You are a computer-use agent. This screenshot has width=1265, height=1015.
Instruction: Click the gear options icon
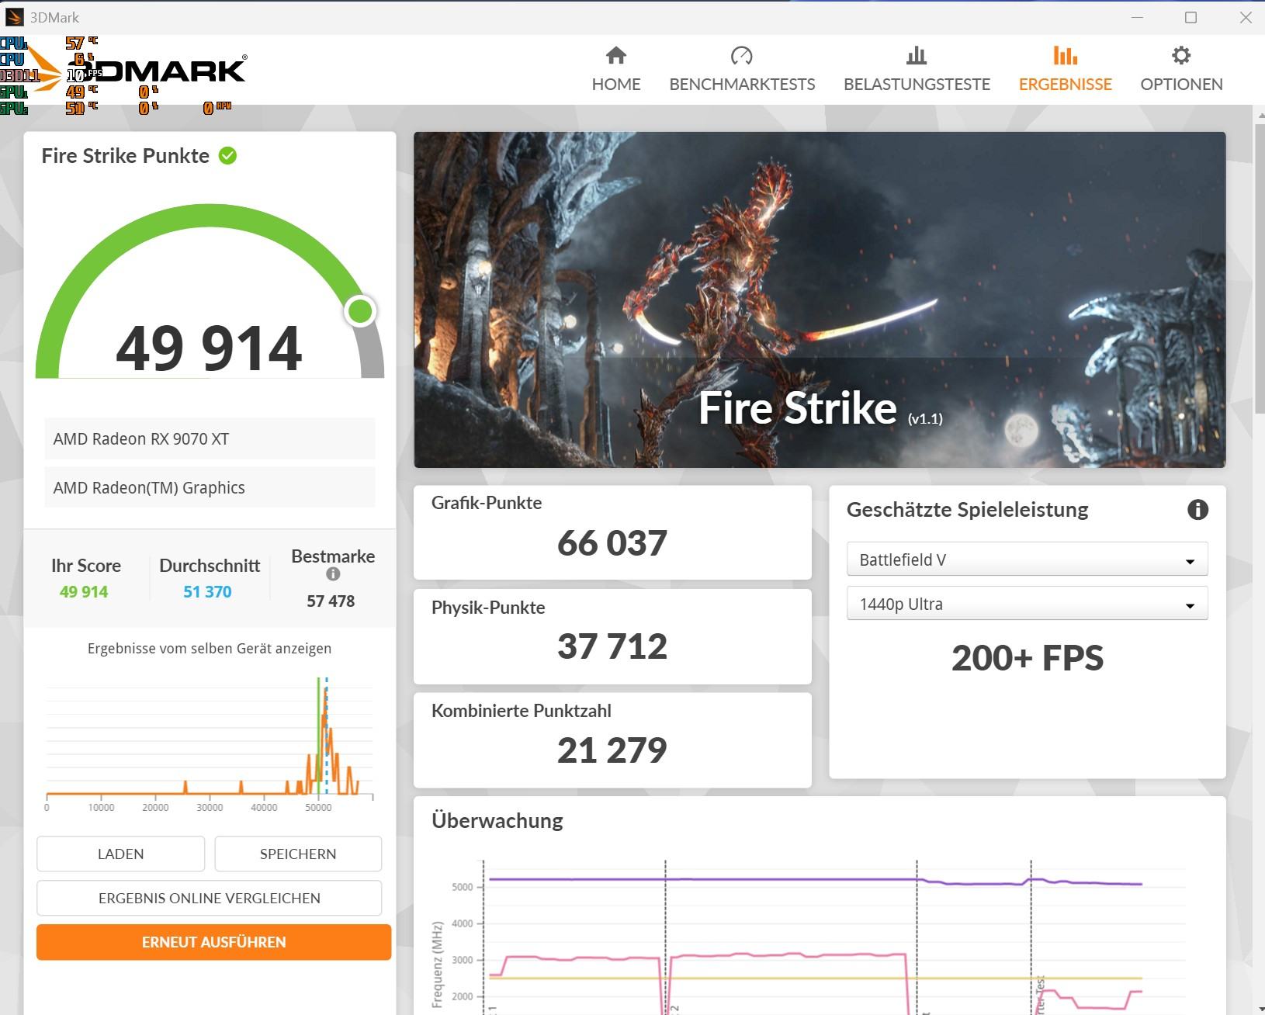1181,55
